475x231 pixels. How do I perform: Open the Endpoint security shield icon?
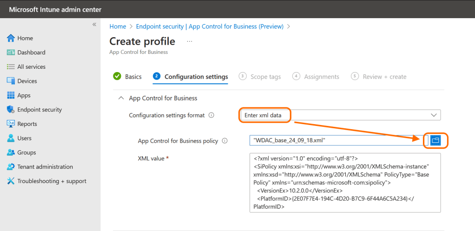pos(11,110)
